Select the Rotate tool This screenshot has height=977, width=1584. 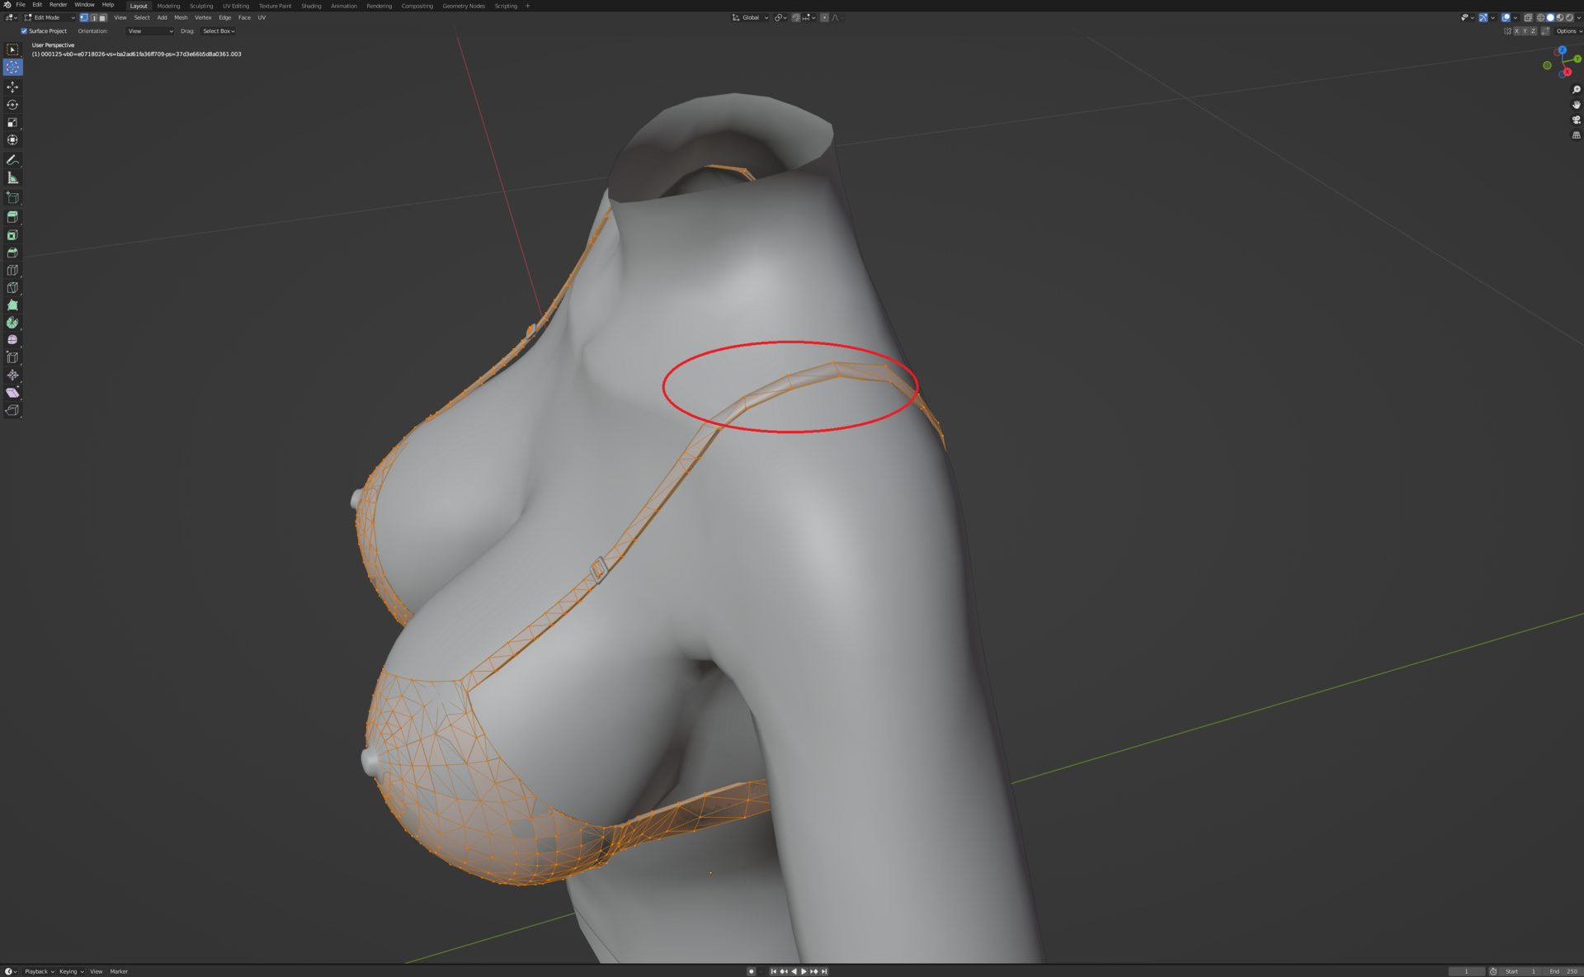tap(12, 105)
